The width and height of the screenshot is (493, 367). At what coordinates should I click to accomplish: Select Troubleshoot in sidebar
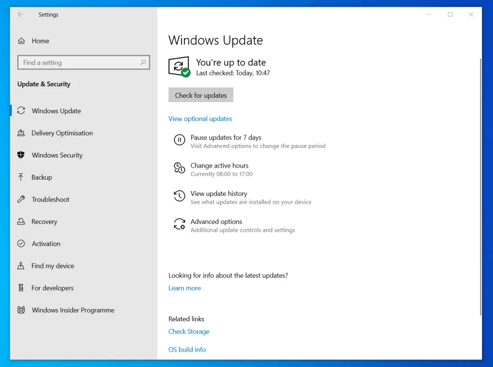click(x=51, y=199)
